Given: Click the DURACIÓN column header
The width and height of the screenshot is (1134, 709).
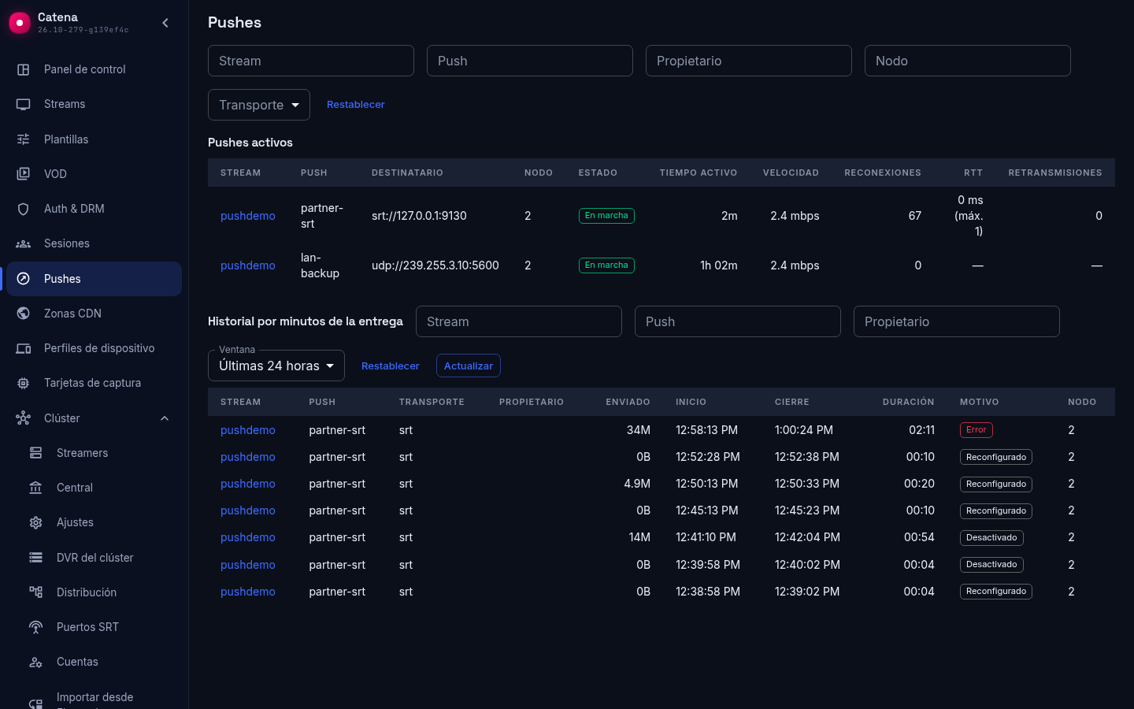Looking at the screenshot, I should tap(909, 402).
